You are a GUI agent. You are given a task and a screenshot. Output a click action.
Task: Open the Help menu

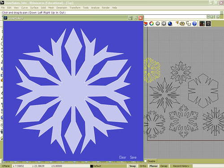point(115,8)
